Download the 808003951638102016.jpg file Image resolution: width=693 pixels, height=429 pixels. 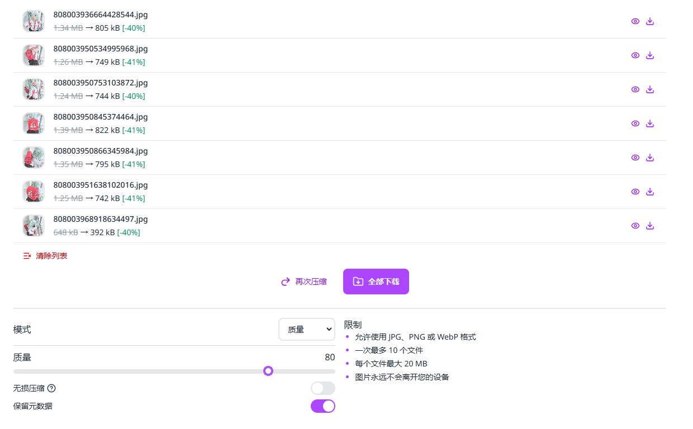pyautogui.click(x=649, y=192)
